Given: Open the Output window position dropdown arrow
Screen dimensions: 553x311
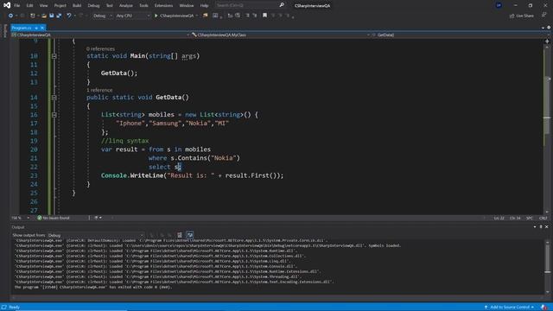Looking at the screenshot, I should click(x=535, y=226).
